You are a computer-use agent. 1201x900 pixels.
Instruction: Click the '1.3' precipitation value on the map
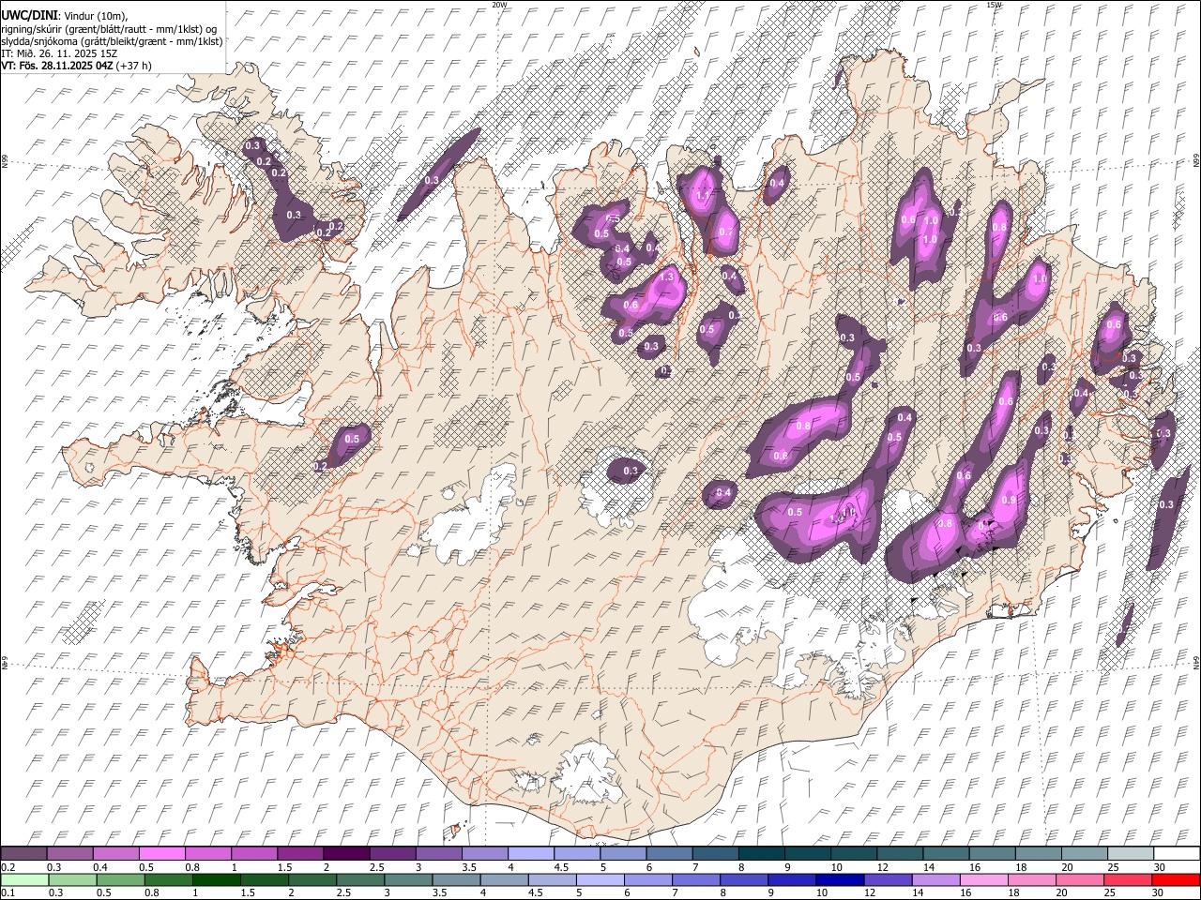[x=668, y=277]
